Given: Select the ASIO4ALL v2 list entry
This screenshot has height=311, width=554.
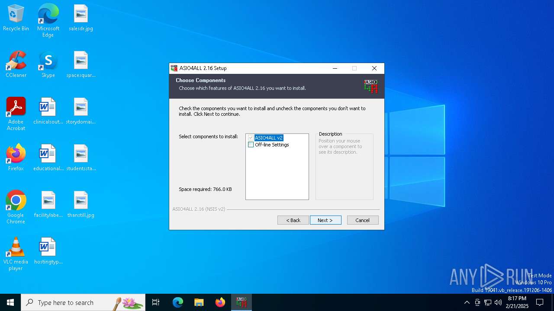Looking at the screenshot, I should (x=269, y=138).
